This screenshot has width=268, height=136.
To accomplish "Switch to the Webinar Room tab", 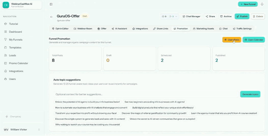I will 83,29.
